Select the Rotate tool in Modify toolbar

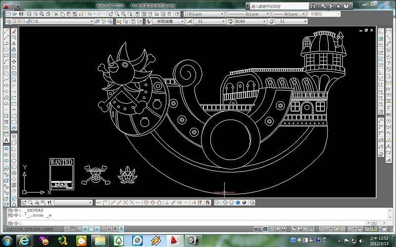coord(14,68)
